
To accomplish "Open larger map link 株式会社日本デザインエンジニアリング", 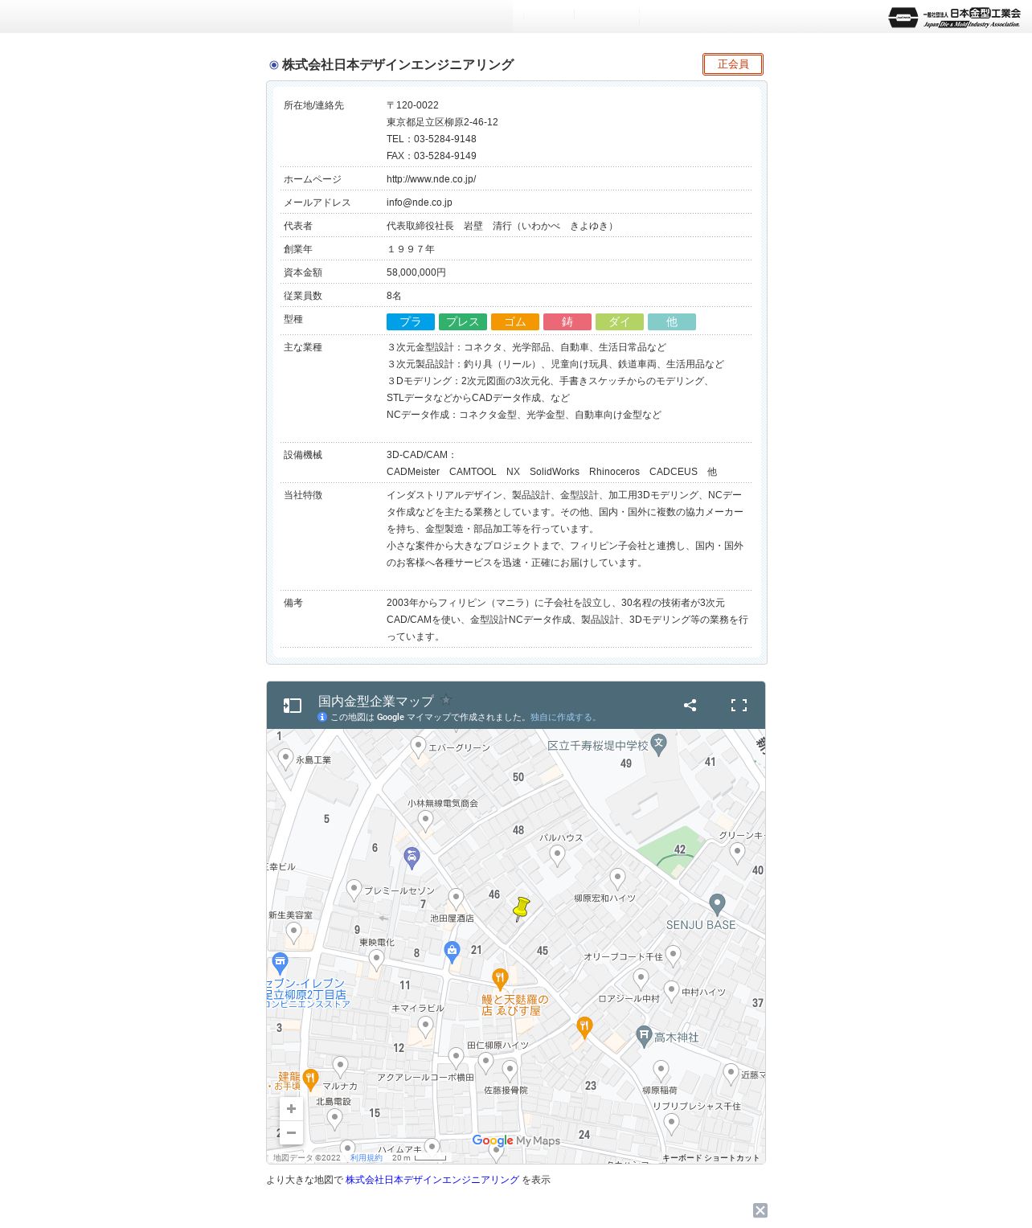I will tap(432, 1180).
